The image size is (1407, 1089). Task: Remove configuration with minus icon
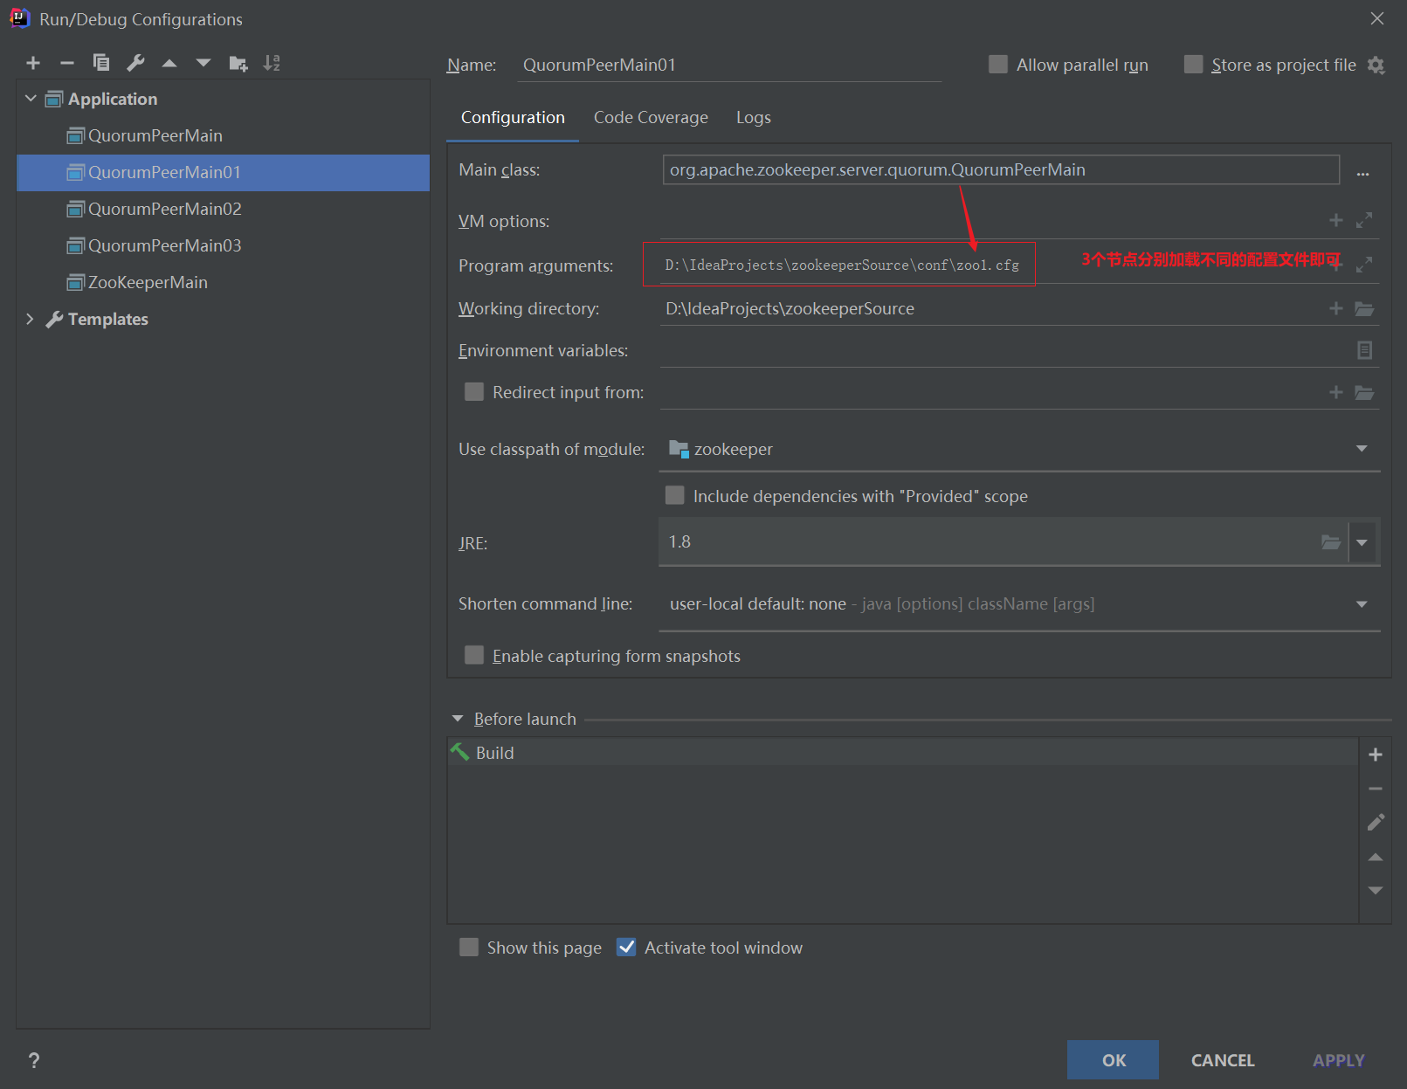67,63
